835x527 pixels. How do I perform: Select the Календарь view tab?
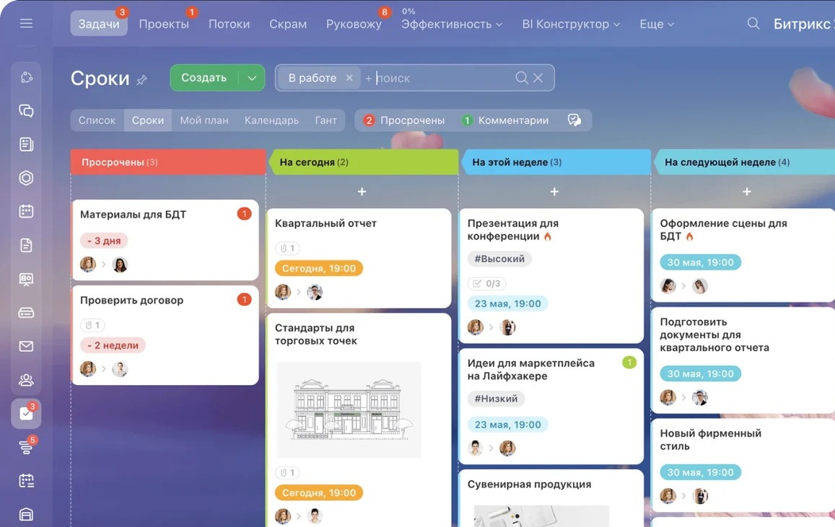click(x=271, y=120)
